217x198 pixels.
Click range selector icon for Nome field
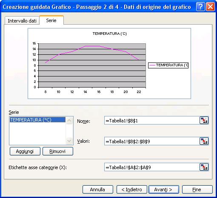pyautogui.click(x=204, y=120)
